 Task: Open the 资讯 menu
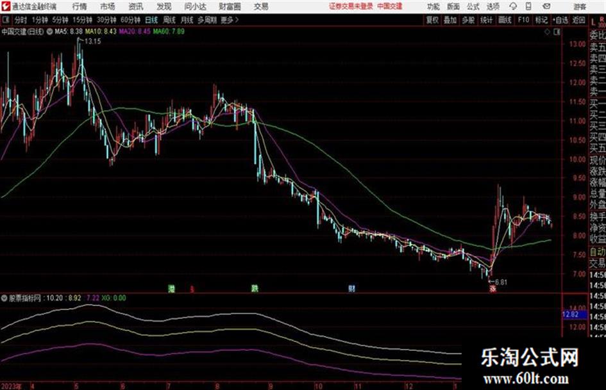point(136,6)
